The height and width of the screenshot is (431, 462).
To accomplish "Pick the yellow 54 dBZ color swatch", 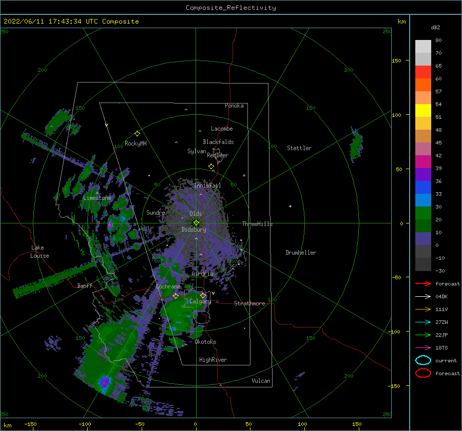I will (423, 111).
